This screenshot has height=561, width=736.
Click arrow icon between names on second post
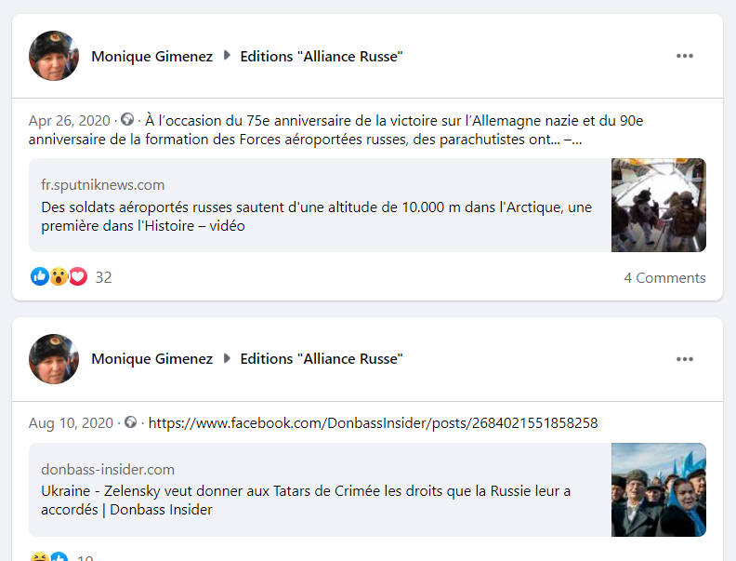point(227,358)
